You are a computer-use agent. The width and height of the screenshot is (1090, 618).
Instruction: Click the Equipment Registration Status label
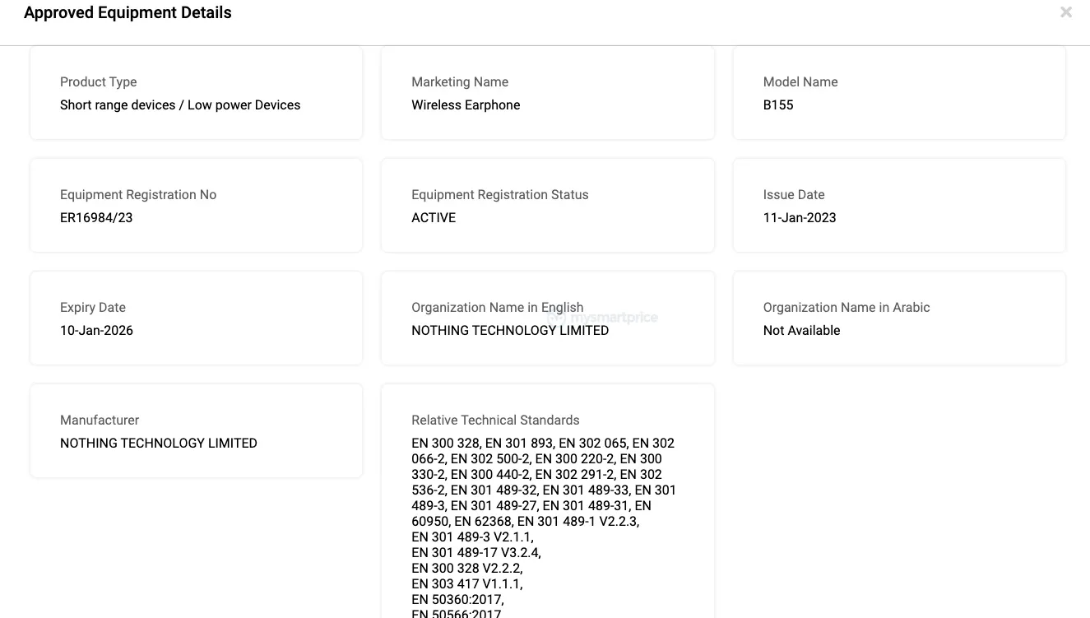pyautogui.click(x=500, y=194)
